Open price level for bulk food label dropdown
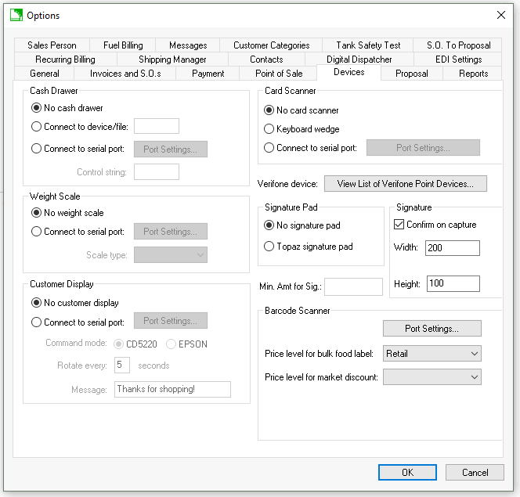 point(432,354)
